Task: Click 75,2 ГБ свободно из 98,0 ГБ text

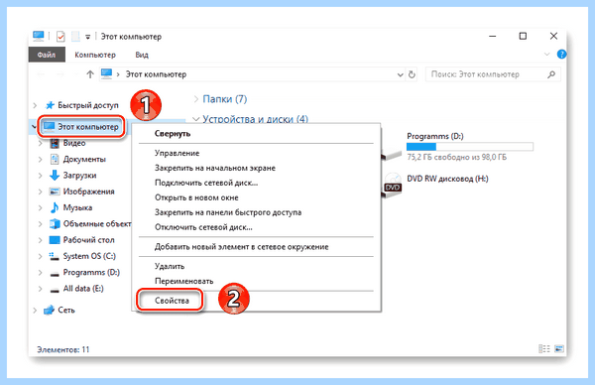Action: click(x=457, y=157)
